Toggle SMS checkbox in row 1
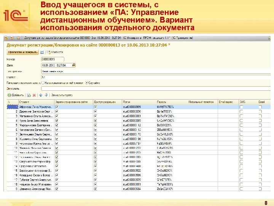 241,107
